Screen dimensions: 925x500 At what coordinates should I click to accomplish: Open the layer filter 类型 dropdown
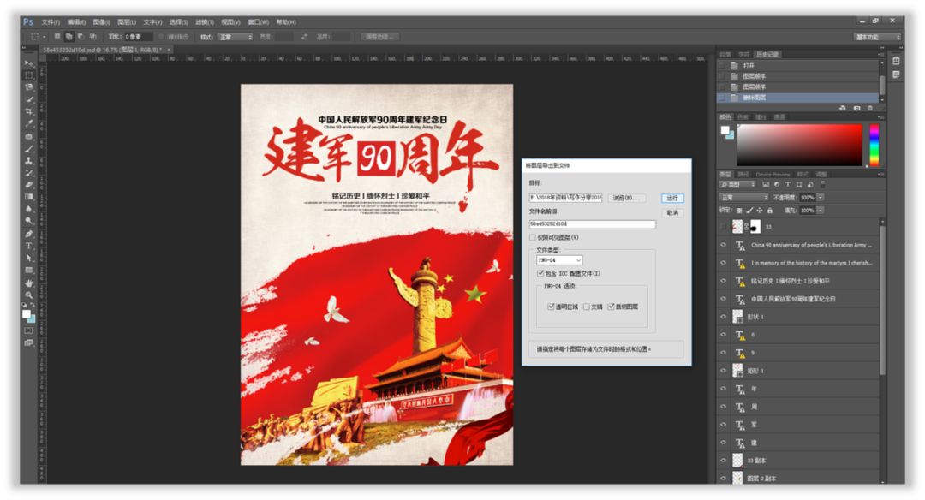click(x=738, y=185)
